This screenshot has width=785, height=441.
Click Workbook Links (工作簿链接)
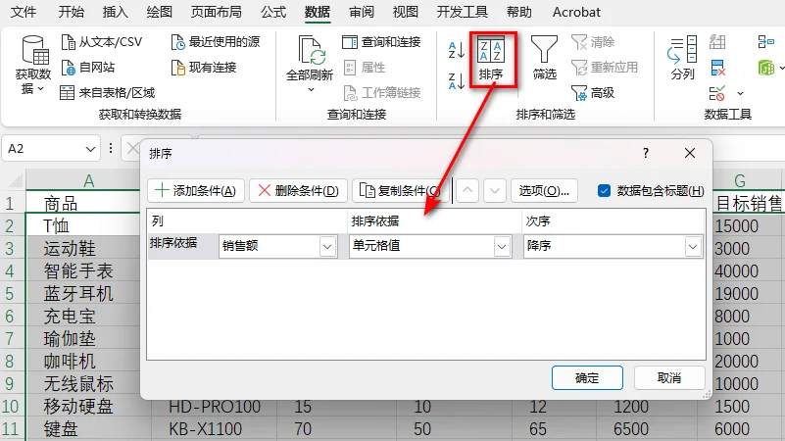[x=381, y=92]
